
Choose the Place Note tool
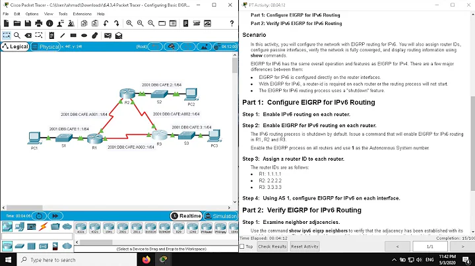tap(51, 36)
